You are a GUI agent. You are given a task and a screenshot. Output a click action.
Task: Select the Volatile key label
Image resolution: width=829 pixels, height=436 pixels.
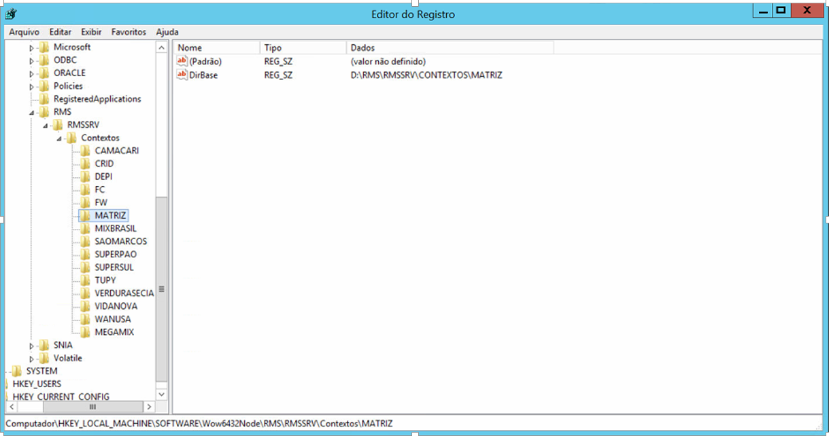tap(67, 358)
